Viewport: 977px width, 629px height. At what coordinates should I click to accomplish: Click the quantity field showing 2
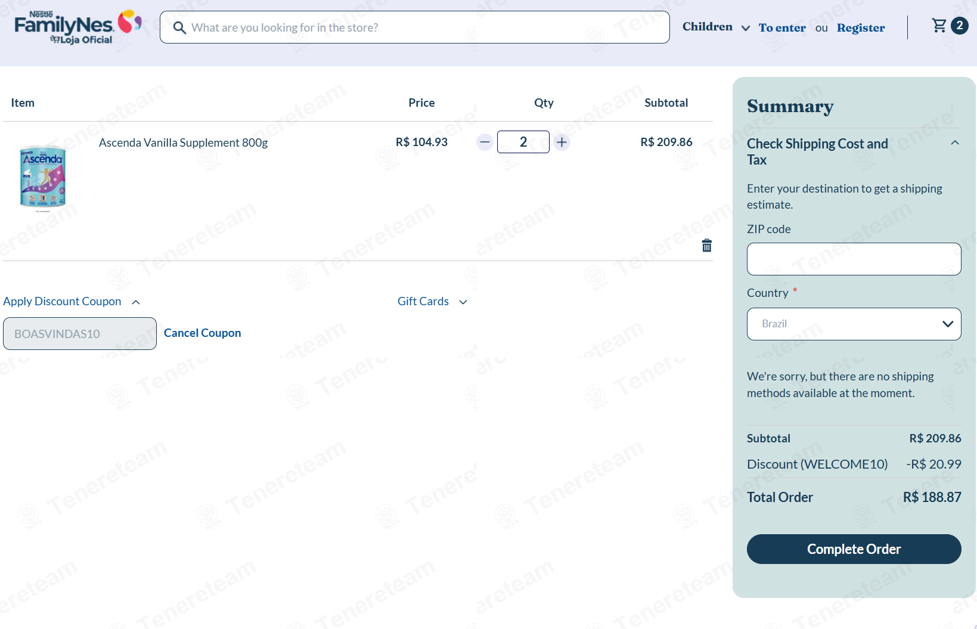click(x=523, y=142)
